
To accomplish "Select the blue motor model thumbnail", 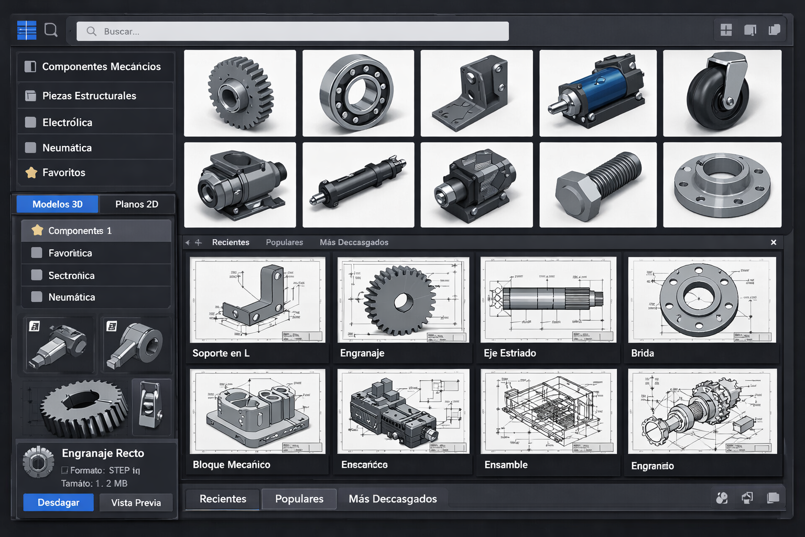I will [597, 93].
